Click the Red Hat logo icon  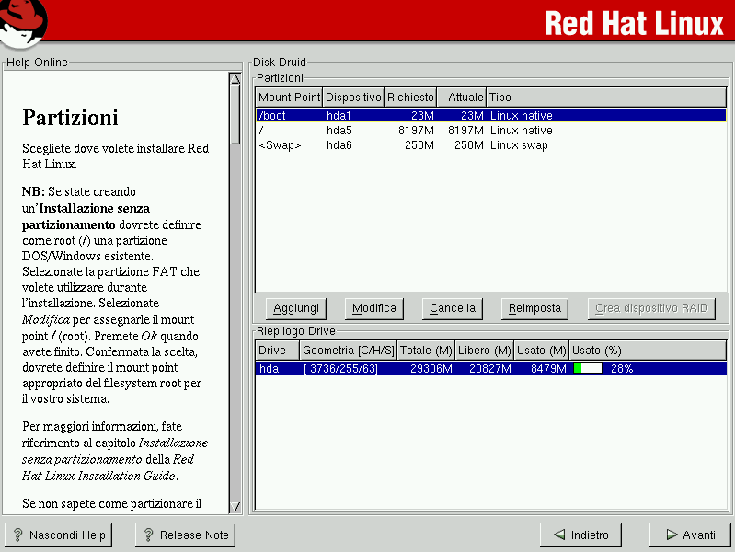[24, 22]
